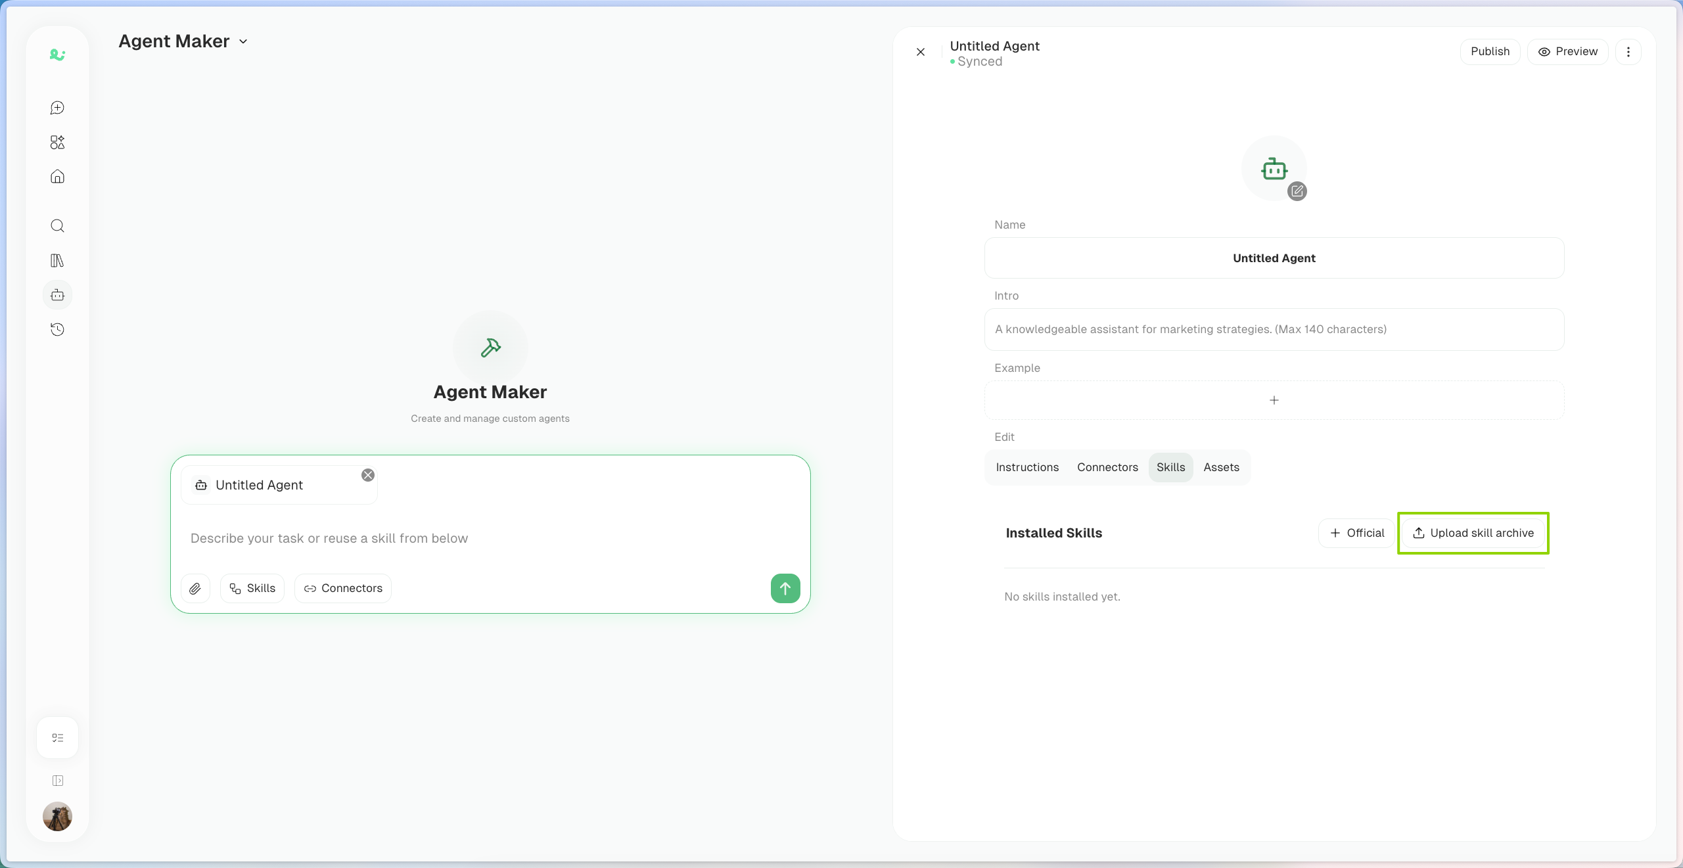Add an Official skill

1356,533
